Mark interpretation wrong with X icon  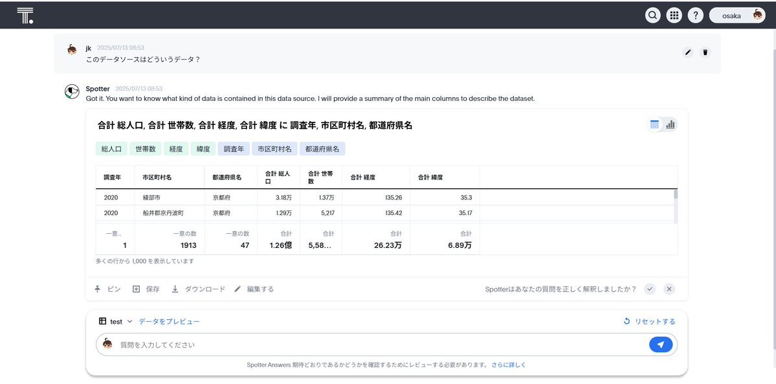tap(669, 289)
